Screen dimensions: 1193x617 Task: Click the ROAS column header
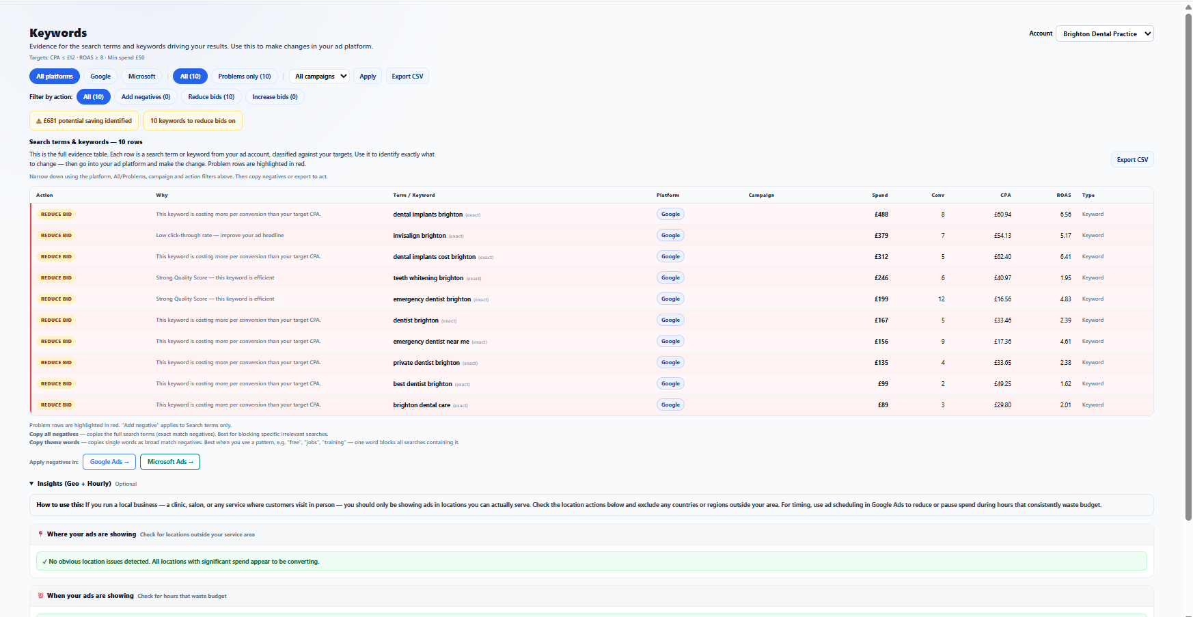[x=1064, y=195]
